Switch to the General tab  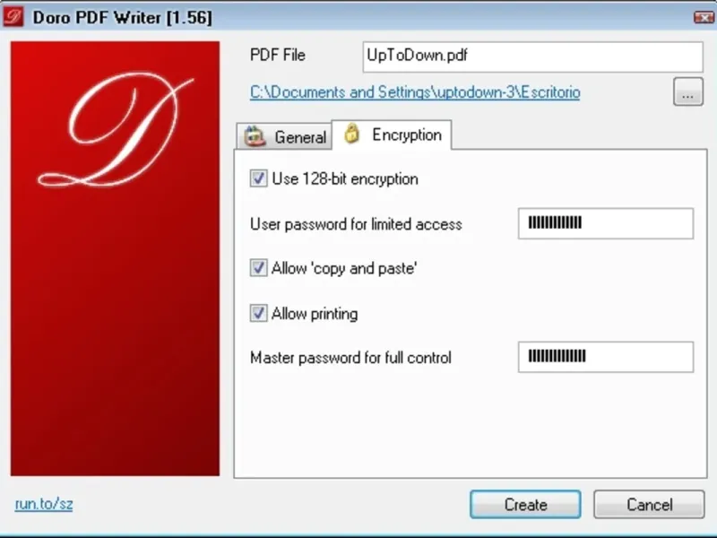[284, 136]
